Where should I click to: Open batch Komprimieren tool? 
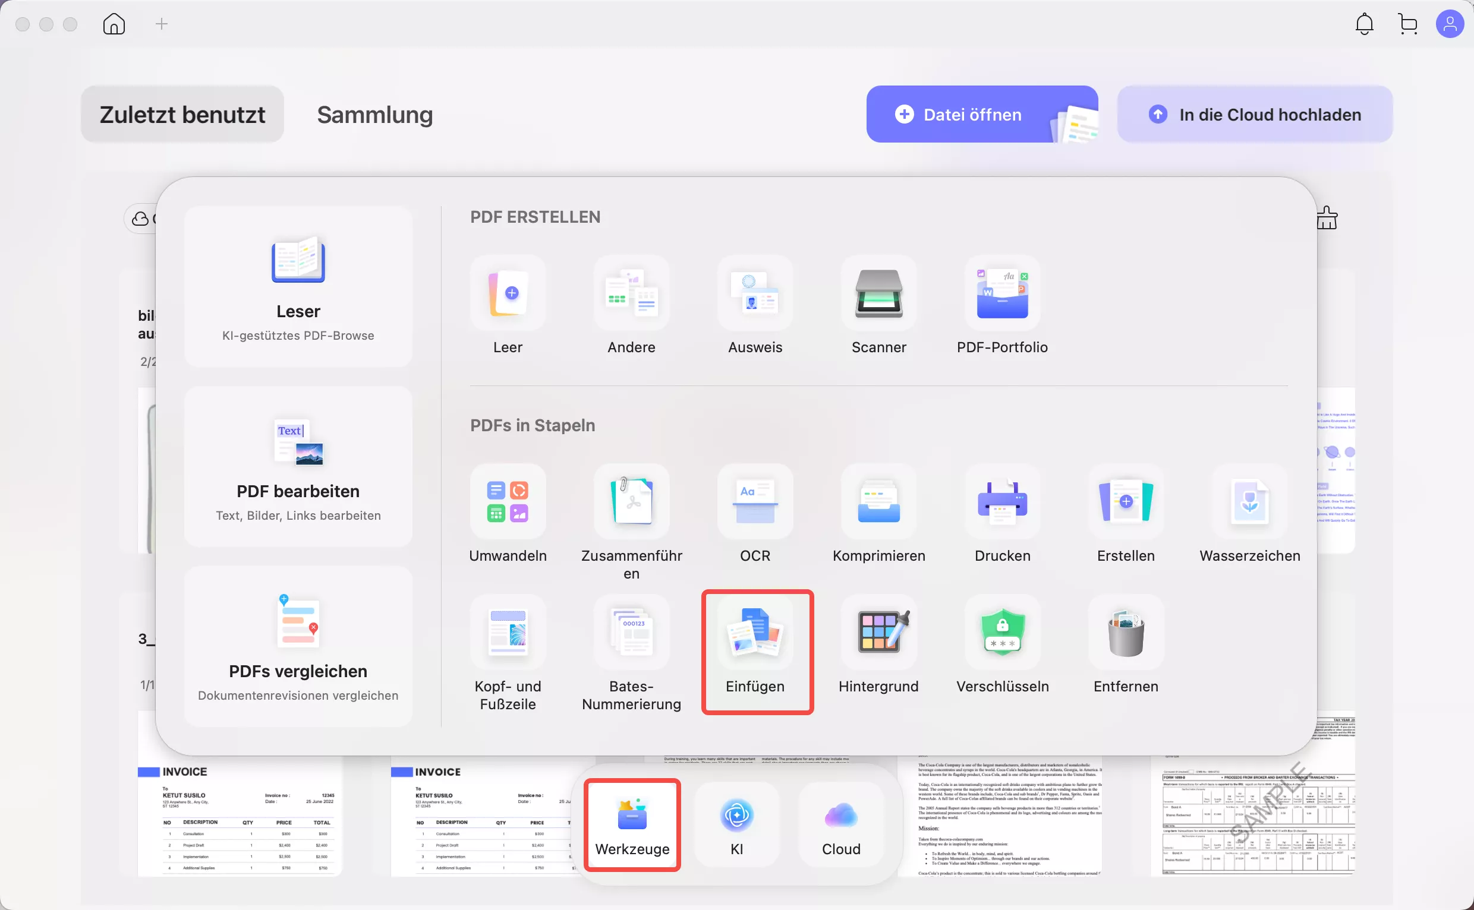pyautogui.click(x=878, y=514)
